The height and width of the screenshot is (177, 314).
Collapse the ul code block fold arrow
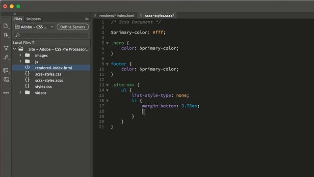107,90
